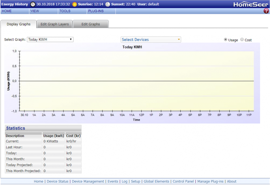Expand the Select Devices dropdown
Viewport: 270px width, 185px height.
coord(151,40)
